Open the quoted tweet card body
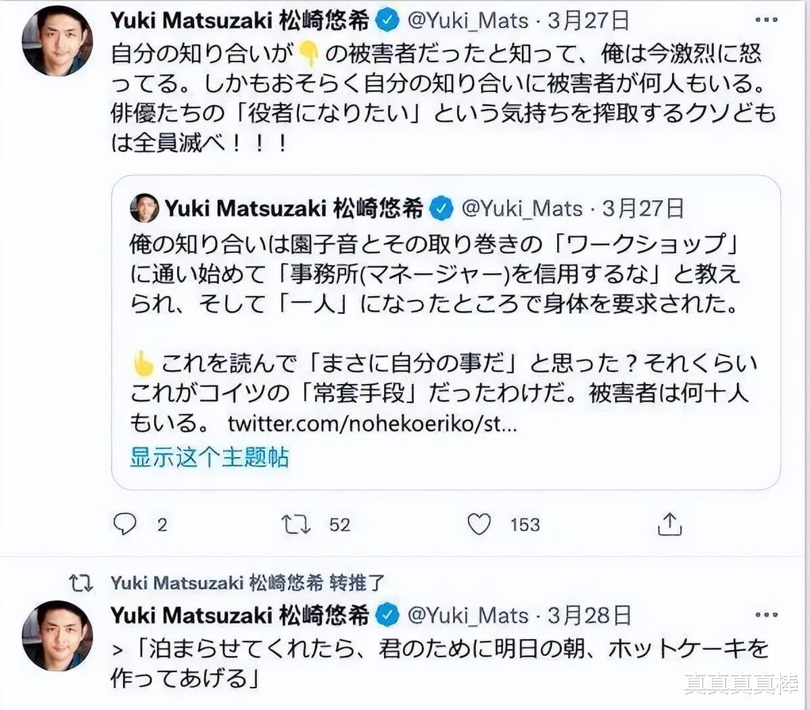Viewport: 810px width, 710px height. pos(445,303)
